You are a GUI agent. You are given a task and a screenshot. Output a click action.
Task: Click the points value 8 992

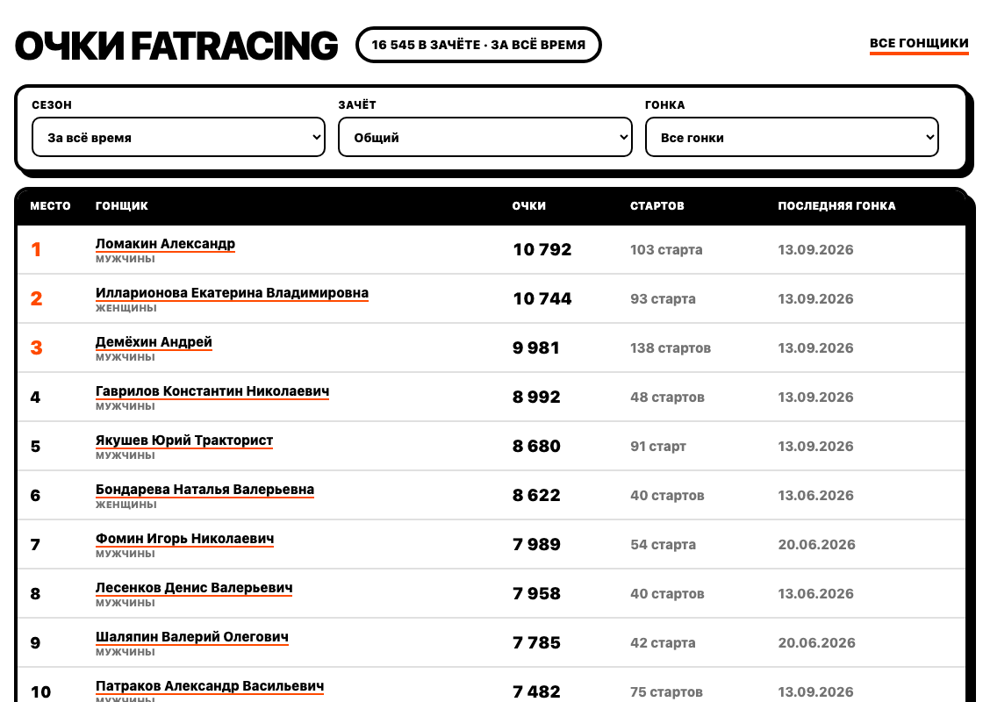(x=536, y=397)
